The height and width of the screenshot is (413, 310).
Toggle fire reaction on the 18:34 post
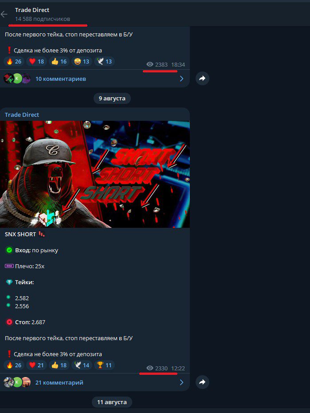14,61
